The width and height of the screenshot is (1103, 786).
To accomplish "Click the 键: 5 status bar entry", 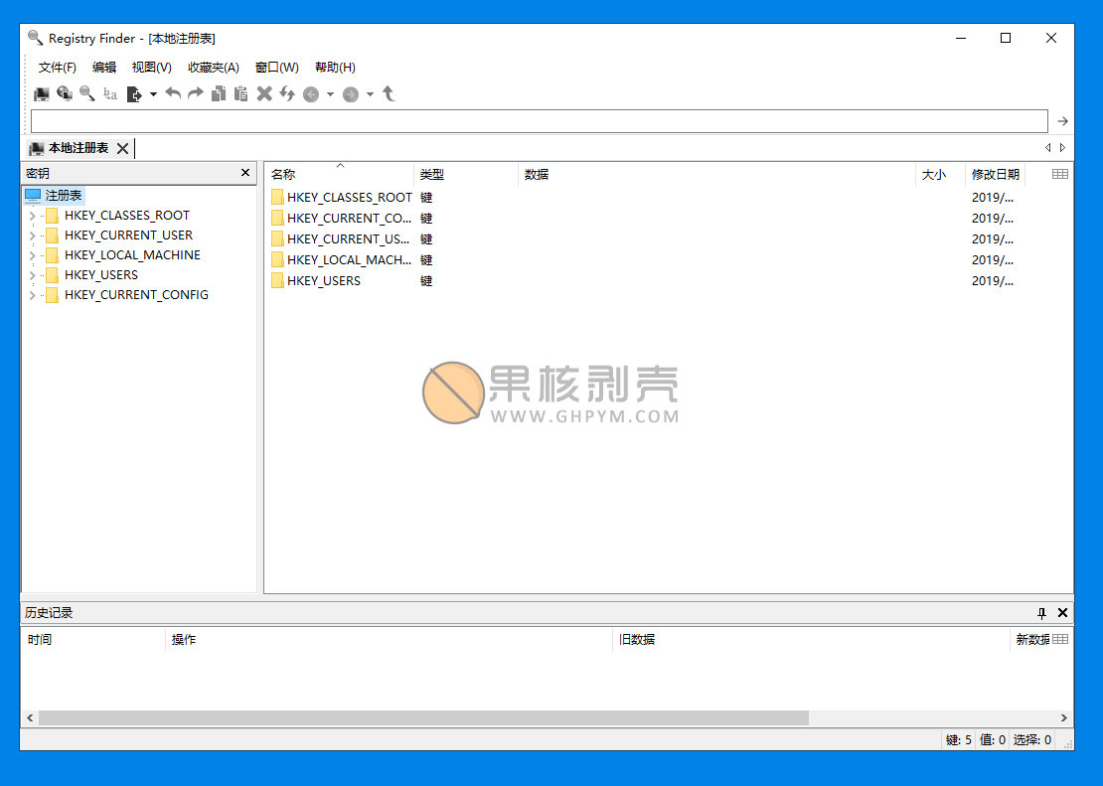I will point(958,739).
